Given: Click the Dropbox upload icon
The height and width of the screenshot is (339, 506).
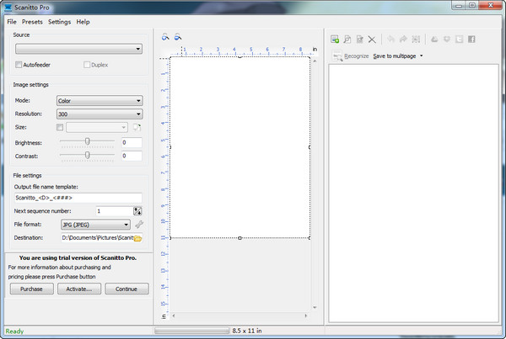Looking at the screenshot, I should [x=447, y=40].
